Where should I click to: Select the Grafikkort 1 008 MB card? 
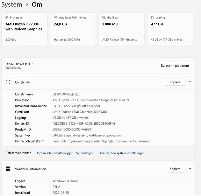coord(121,29)
